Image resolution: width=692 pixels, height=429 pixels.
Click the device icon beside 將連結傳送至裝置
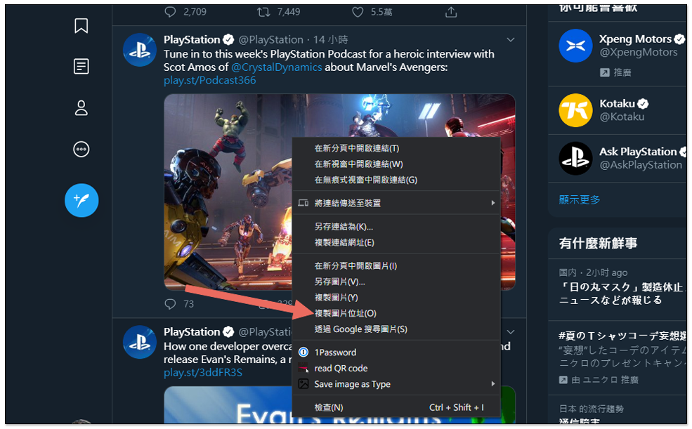click(303, 203)
